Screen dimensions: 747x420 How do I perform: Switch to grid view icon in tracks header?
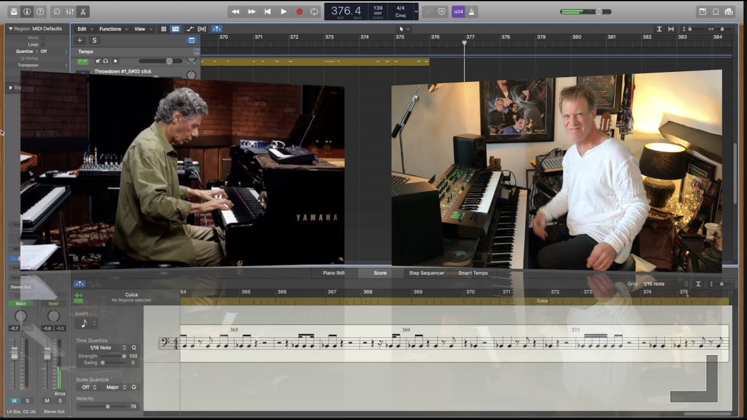163,29
